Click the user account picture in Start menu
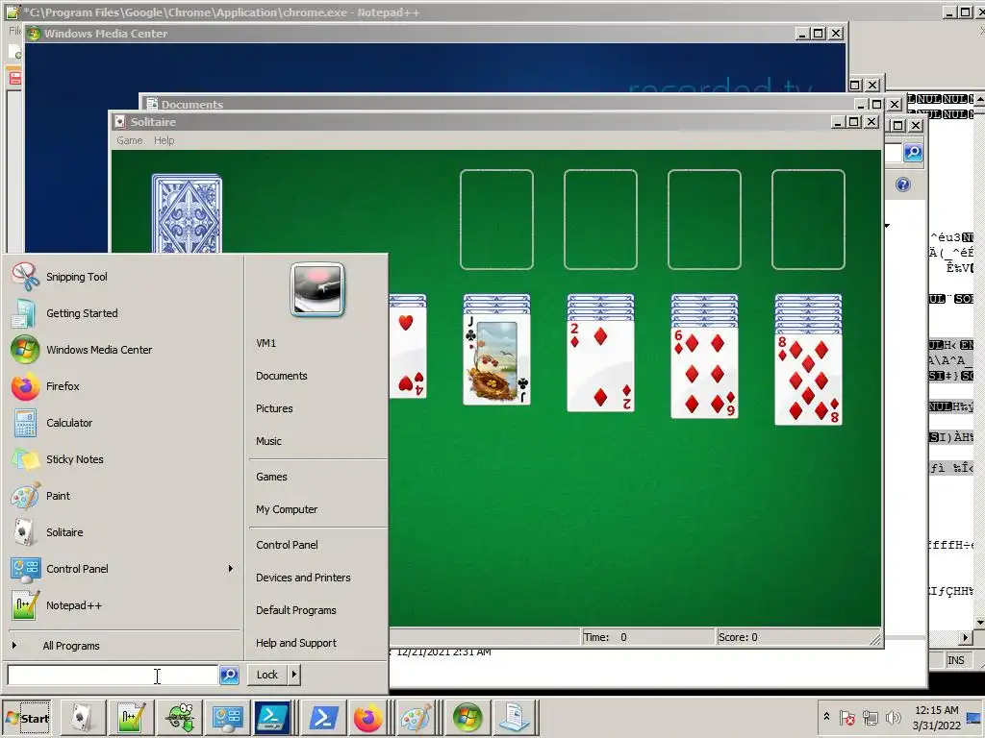Viewport: 985px width, 738px height. [317, 289]
